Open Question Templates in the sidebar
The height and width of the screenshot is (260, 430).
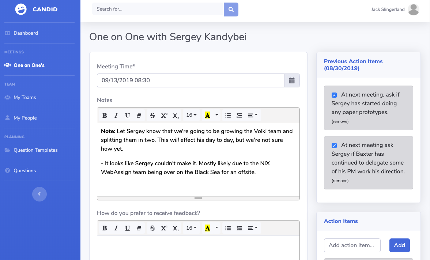(x=35, y=150)
